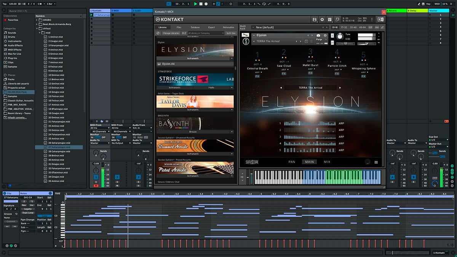Stop playback in Ableton transport
This screenshot has height=257, width=457.
[x=201, y=4]
